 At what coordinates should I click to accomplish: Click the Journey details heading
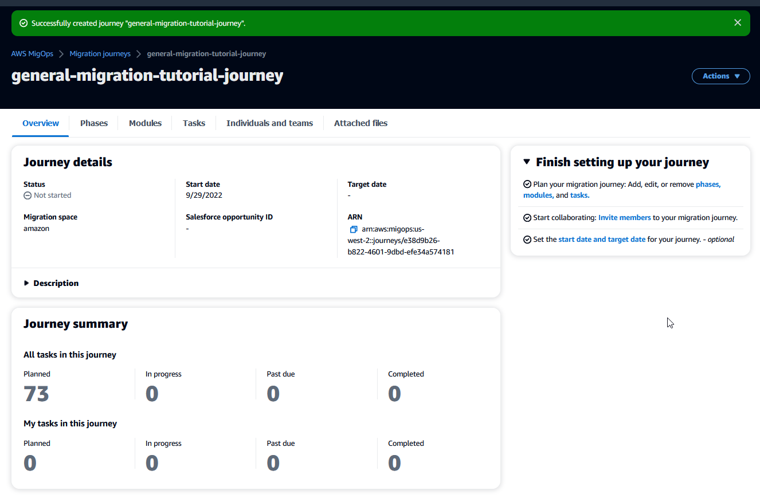68,162
